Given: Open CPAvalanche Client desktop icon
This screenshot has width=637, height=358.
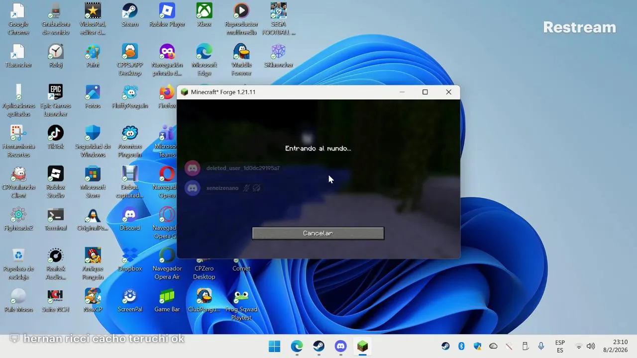Looking at the screenshot, I should pyautogui.click(x=18, y=182).
